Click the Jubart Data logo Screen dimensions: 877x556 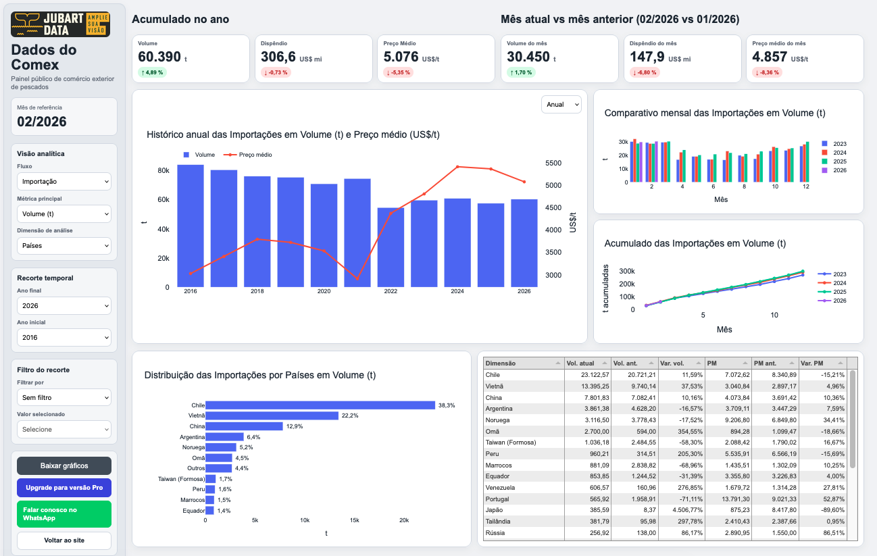(x=61, y=24)
